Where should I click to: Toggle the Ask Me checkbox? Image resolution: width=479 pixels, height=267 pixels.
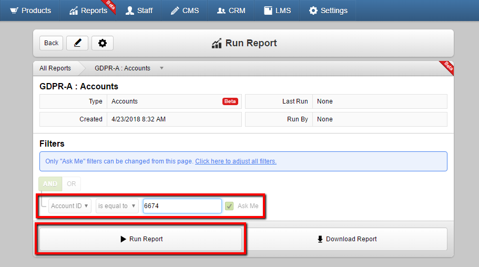229,206
